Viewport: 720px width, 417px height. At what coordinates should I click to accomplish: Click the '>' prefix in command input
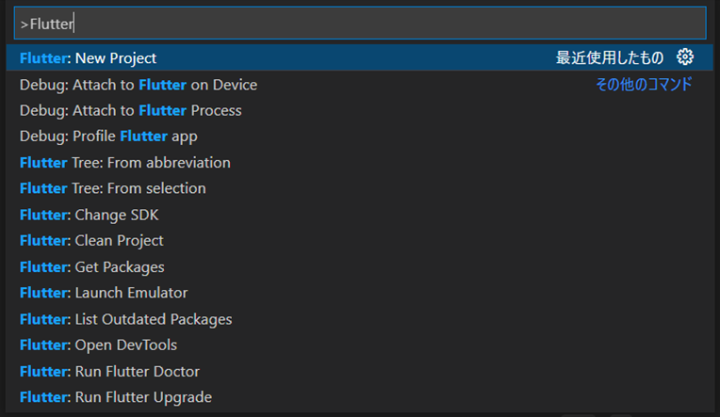(25, 24)
